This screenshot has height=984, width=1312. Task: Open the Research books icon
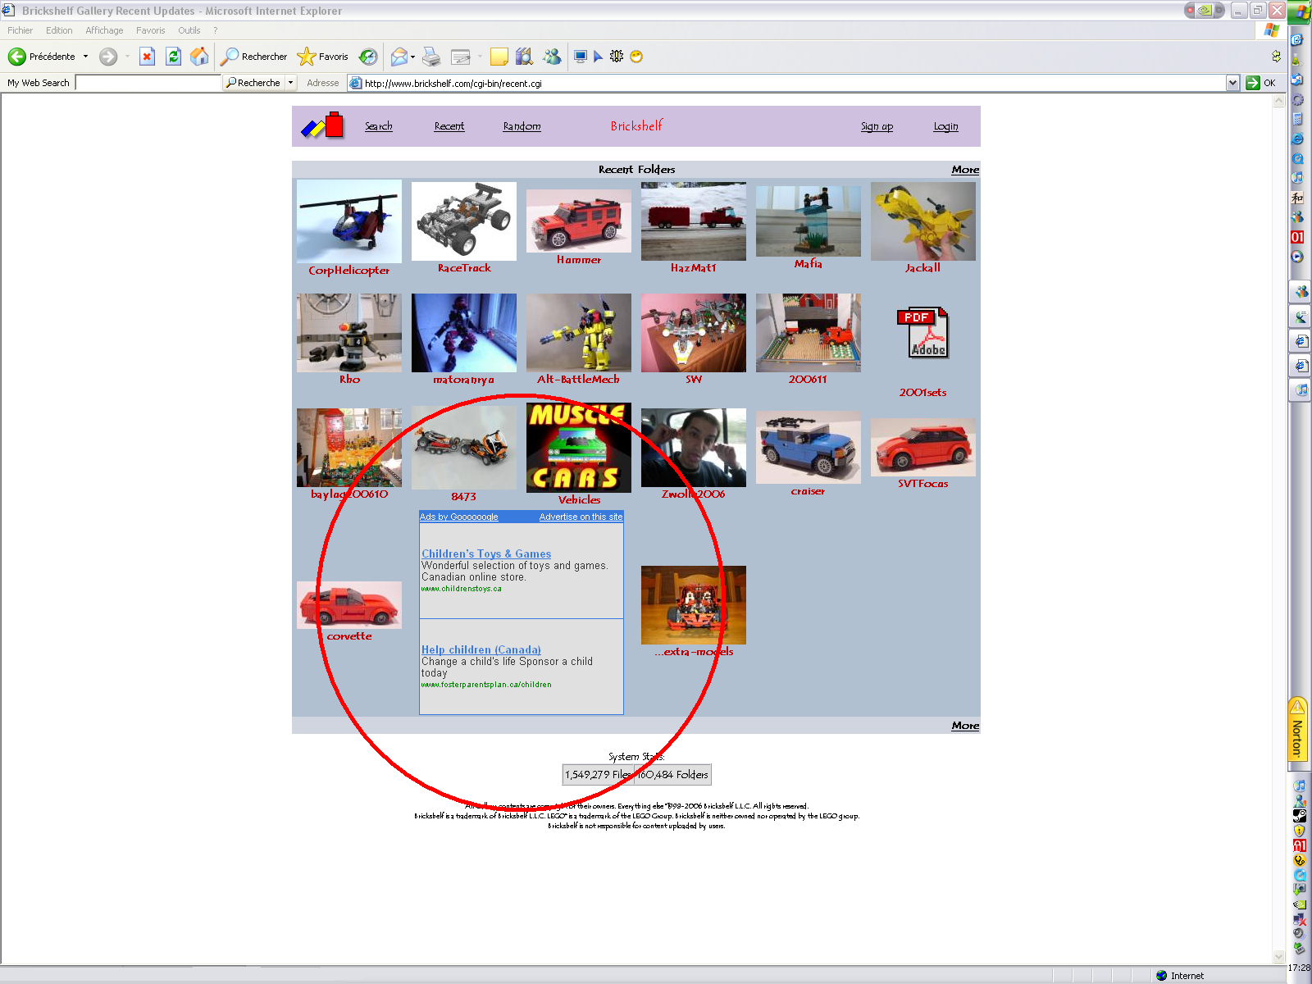[x=525, y=57]
